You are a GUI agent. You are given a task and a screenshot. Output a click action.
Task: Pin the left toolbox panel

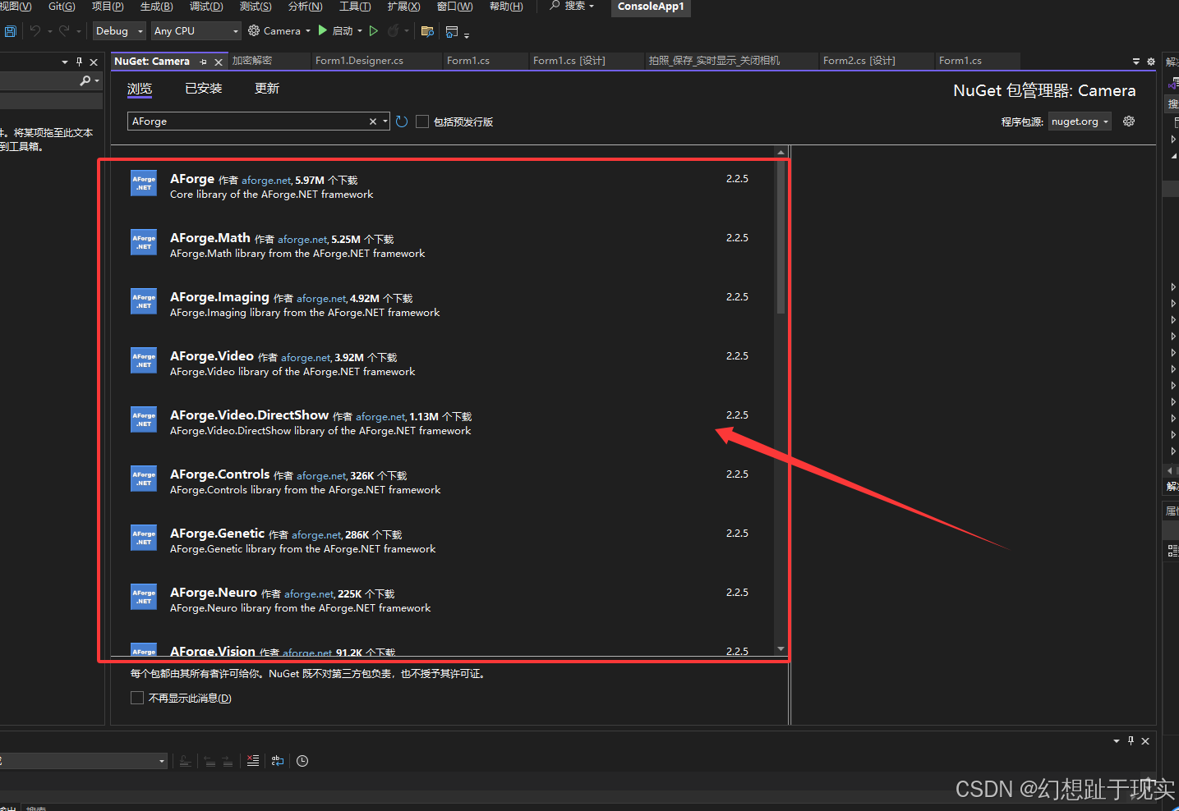[79, 62]
